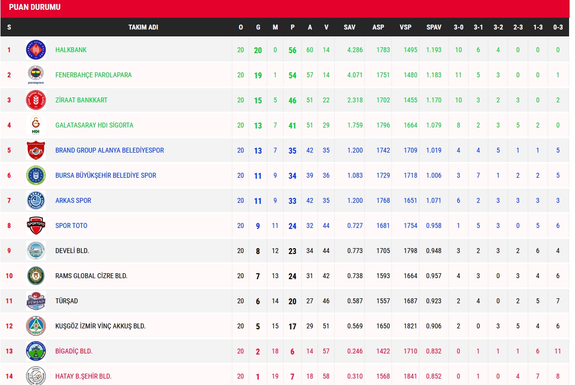Click the Bursa Büyükşehir Belediye Spor logo
Image resolution: width=575 pixels, height=385 pixels.
click(36, 175)
